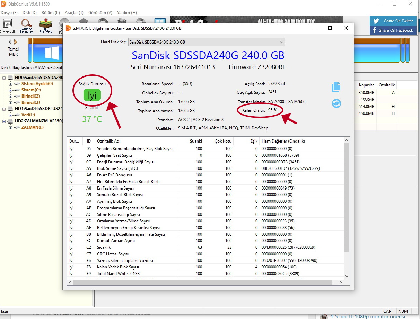Expand the Sistem(C:) partition node
Image resolution: width=420 pixels, height=319 pixels.
tap(10, 90)
